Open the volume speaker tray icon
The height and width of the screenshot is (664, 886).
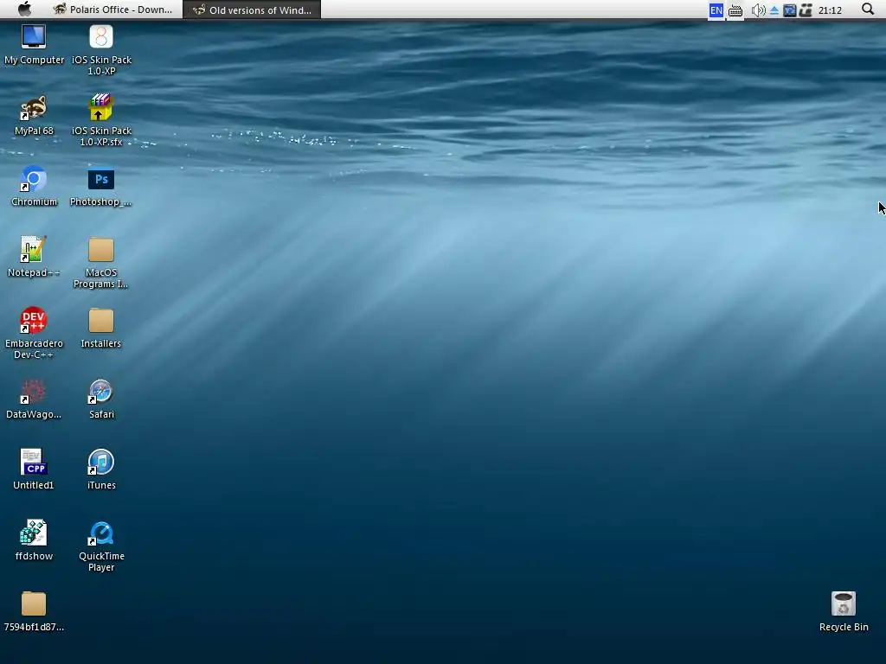[758, 10]
